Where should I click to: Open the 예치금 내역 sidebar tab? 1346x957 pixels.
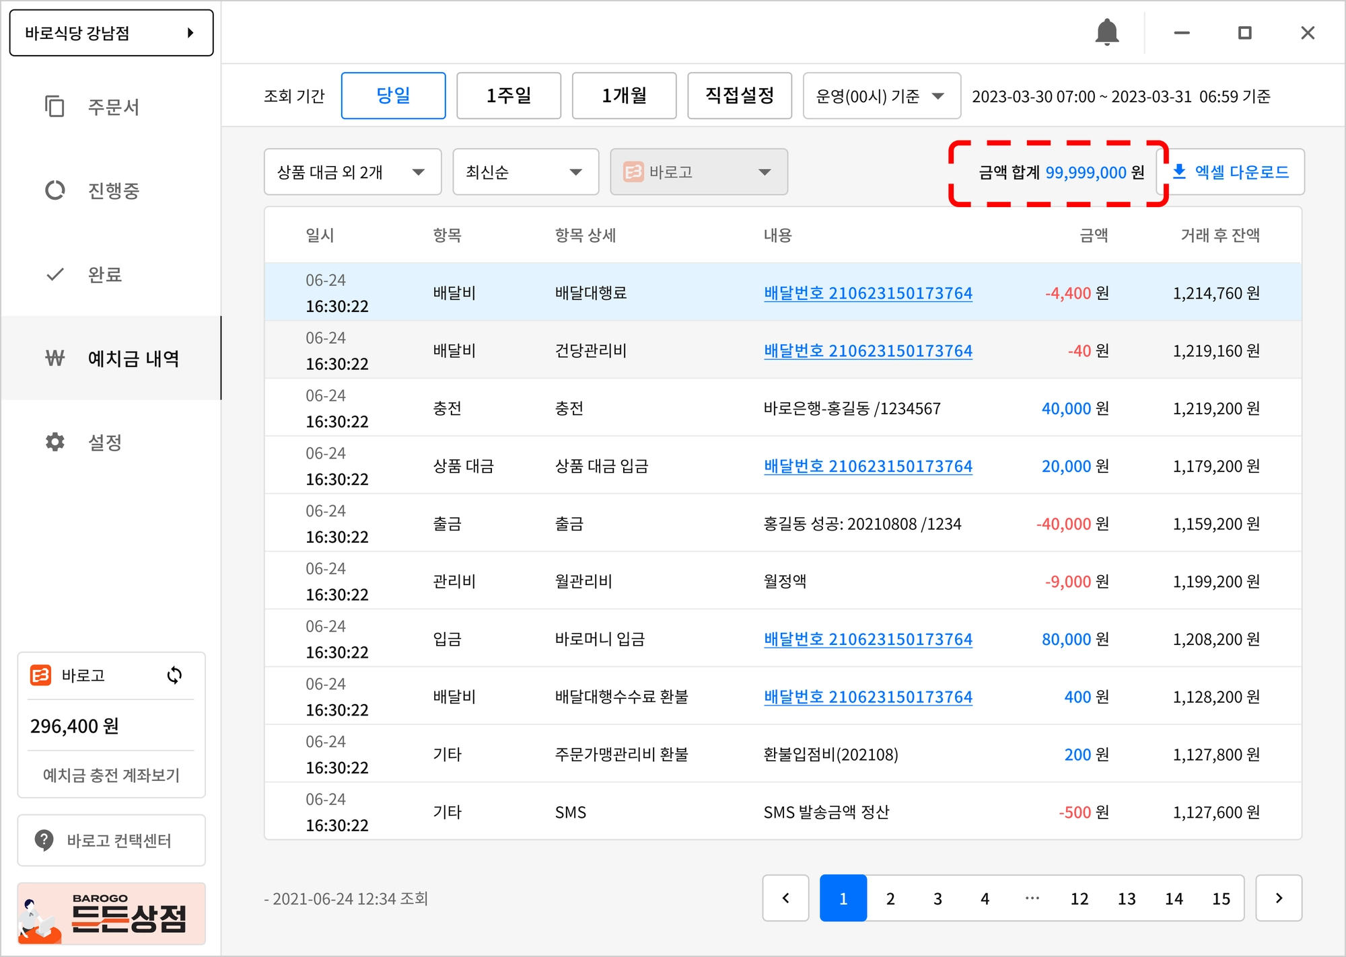pos(111,358)
